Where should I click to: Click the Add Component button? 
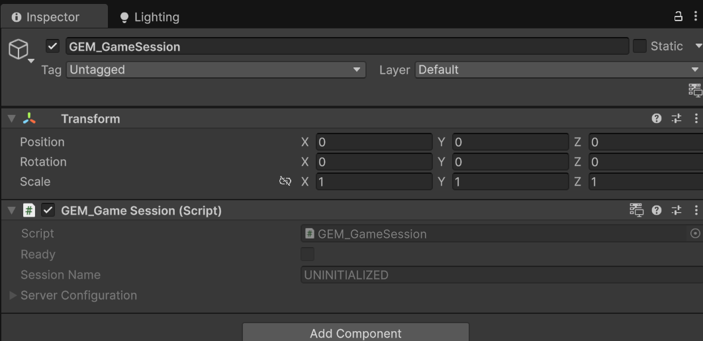tap(355, 333)
